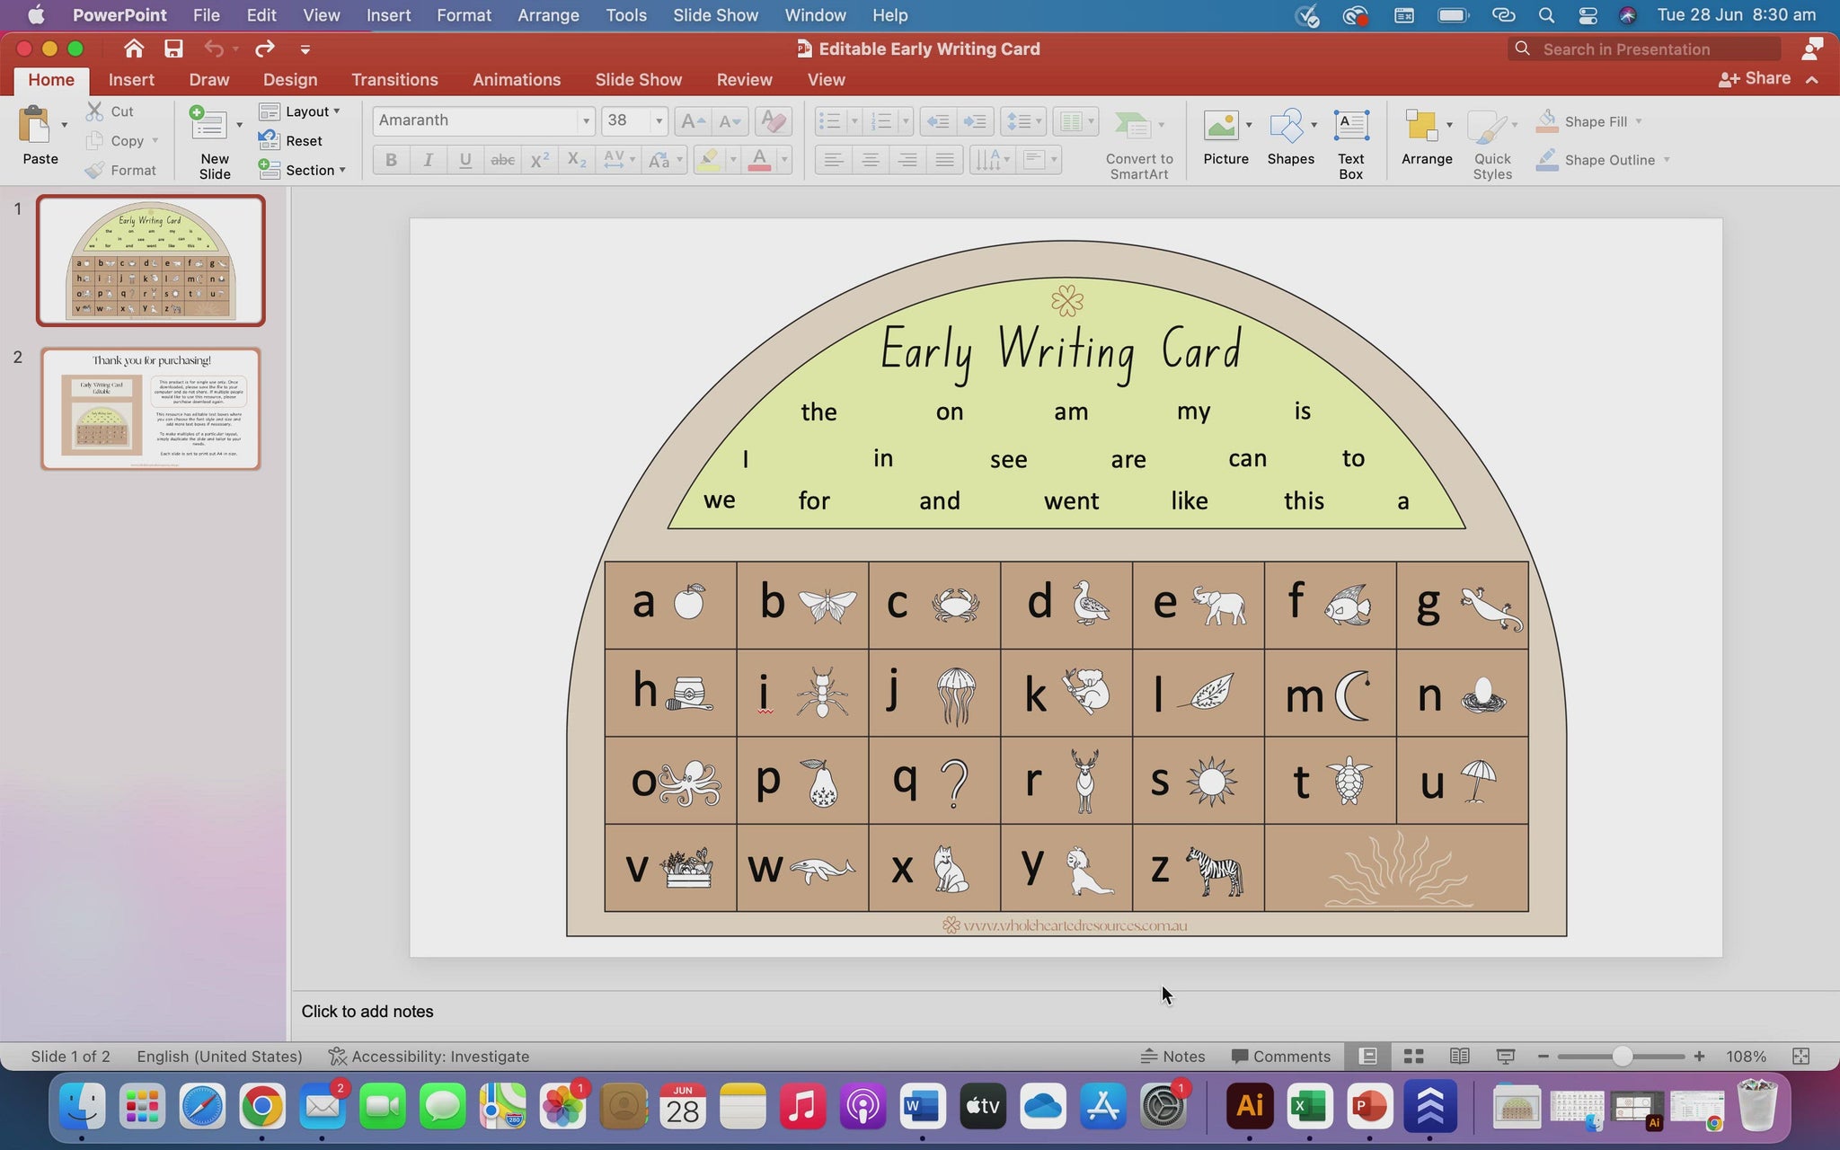The width and height of the screenshot is (1840, 1150).
Task: Open the Paste options arrow
Action: tap(64, 124)
